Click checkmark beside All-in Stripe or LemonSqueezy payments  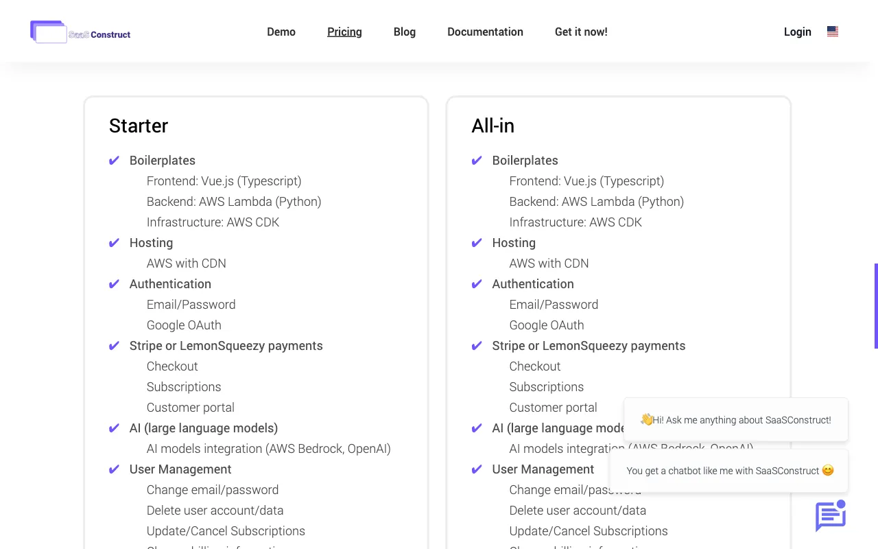coord(477,346)
